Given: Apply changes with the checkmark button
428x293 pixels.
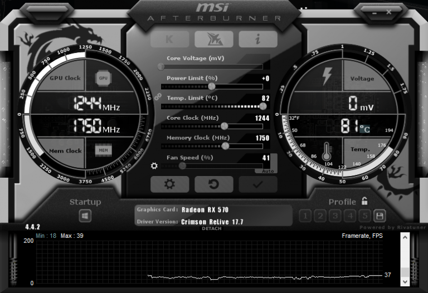Looking at the screenshot, I should click(x=258, y=184).
